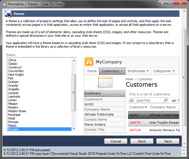Click the log pane scroll-down arrow
This screenshot has height=159, width=189.
[184, 154]
